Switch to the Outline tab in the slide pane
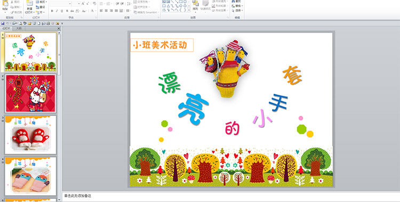Viewport: 400px width, 202px height. click(x=19, y=29)
